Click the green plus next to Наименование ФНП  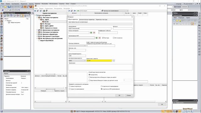click(96, 38)
